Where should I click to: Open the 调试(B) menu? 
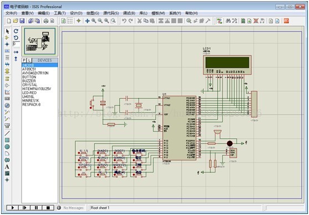pyautogui.click(x=129, y=13)
